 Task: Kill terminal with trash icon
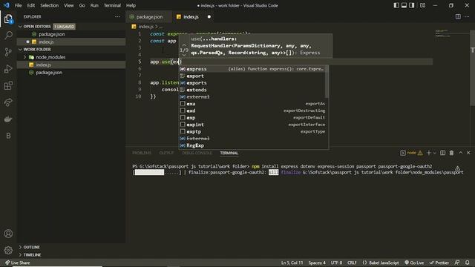(x=451, y=153)
